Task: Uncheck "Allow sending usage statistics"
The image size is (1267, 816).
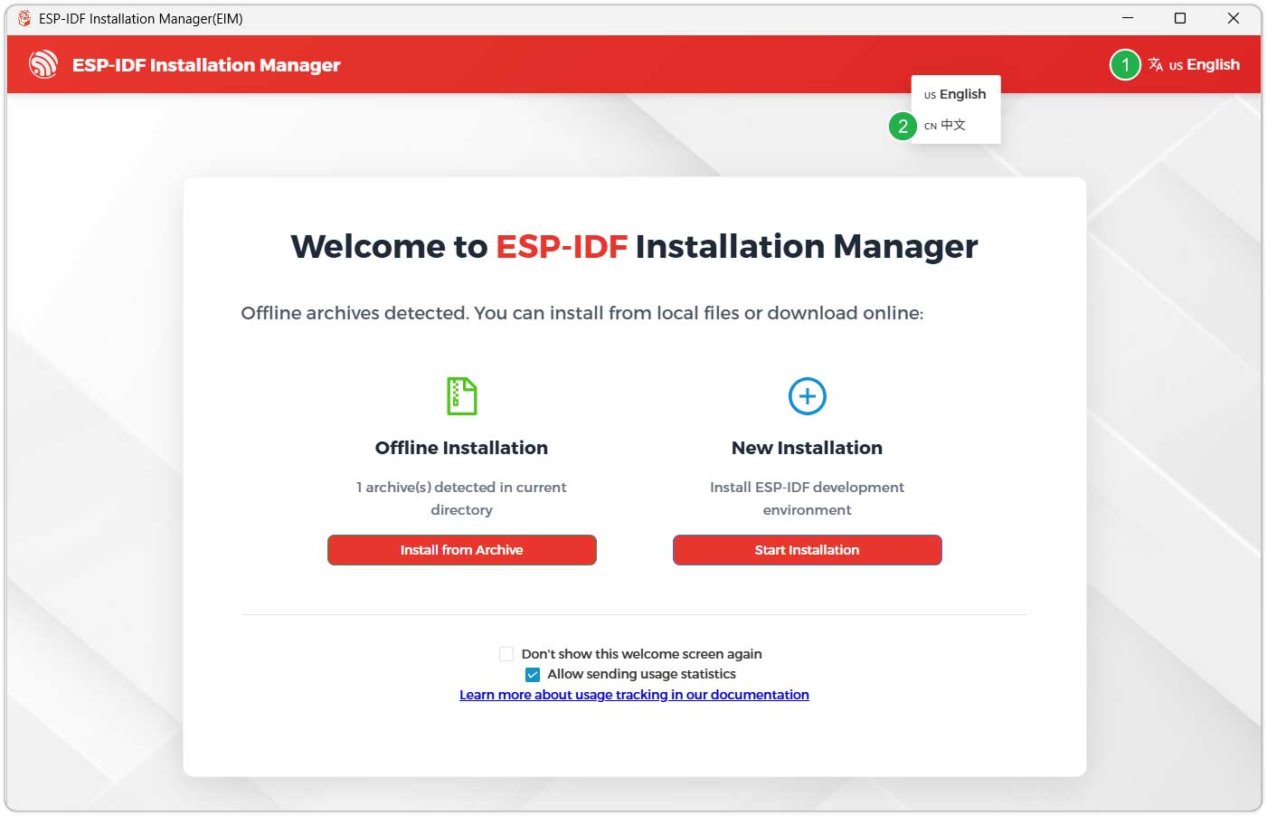Action: point(533,675)
